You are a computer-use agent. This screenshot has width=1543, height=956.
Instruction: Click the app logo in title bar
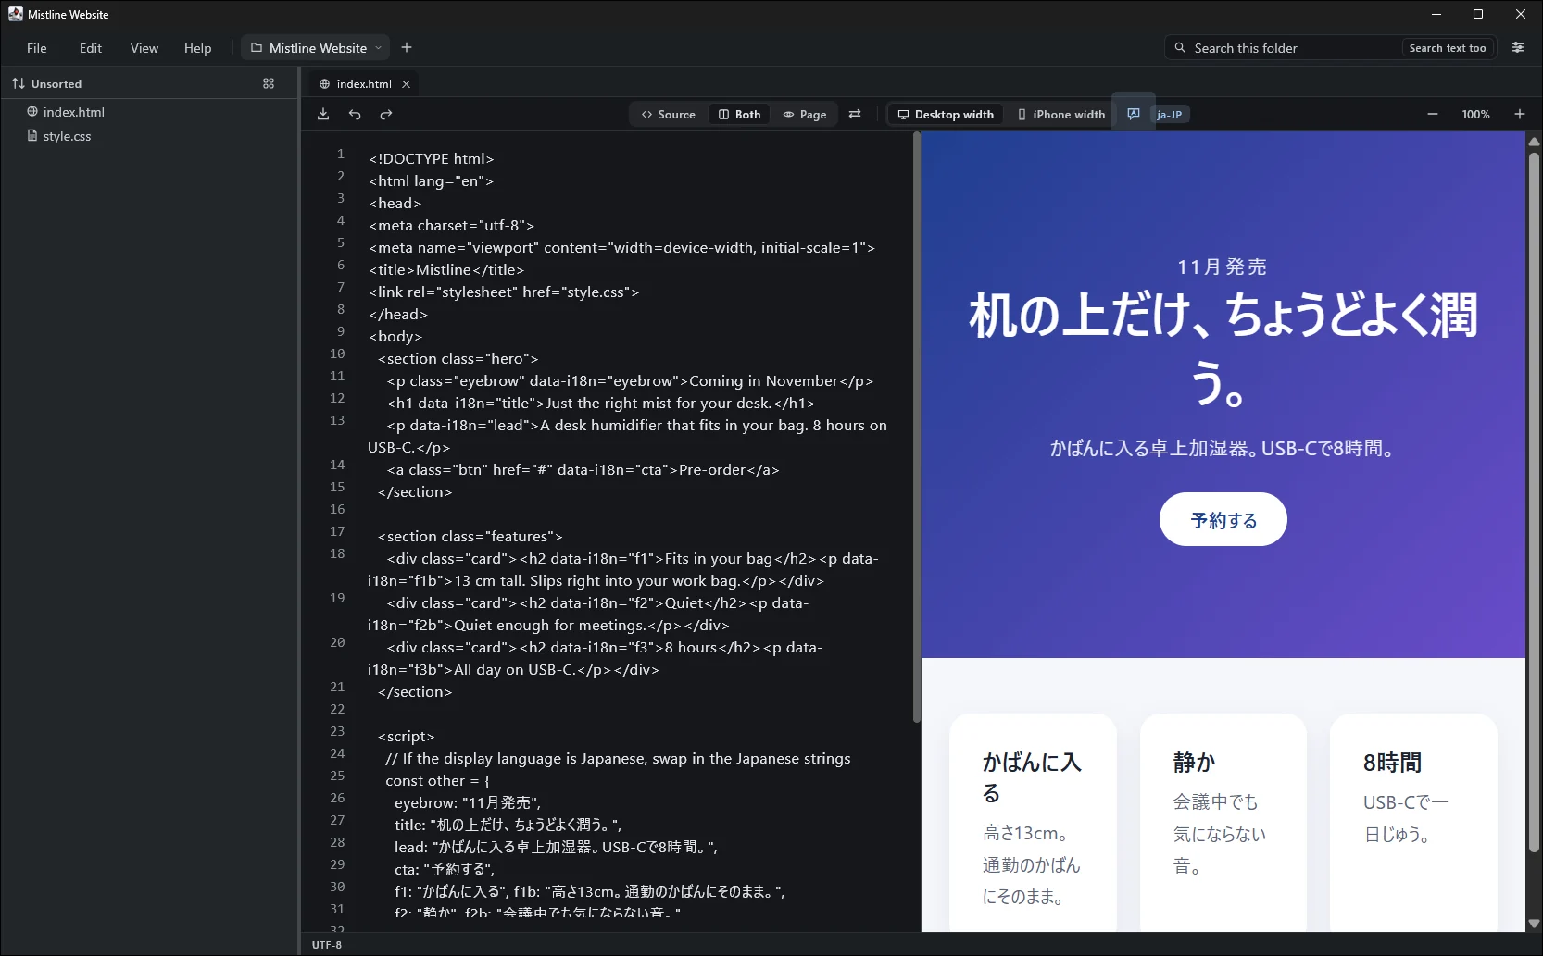[x=16, y=14]
